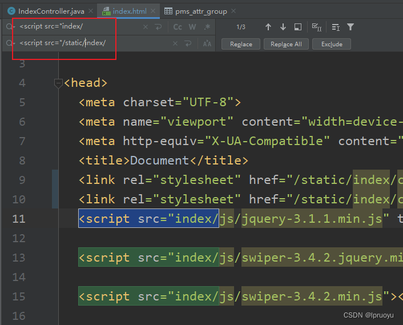
Task: Toggle Regex search option
Action: click(207, 27)
